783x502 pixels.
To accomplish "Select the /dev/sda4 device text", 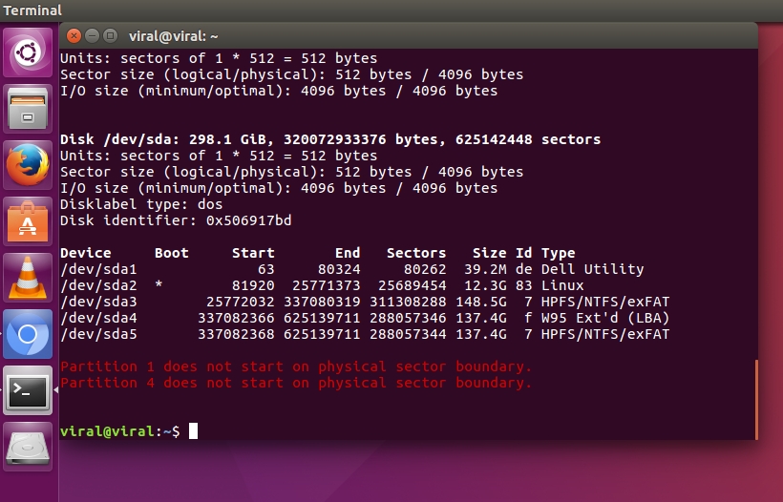I will [x=98, y=318].
